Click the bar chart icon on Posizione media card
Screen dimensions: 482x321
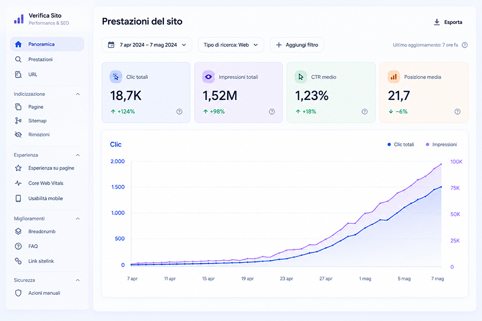(394, 77)
